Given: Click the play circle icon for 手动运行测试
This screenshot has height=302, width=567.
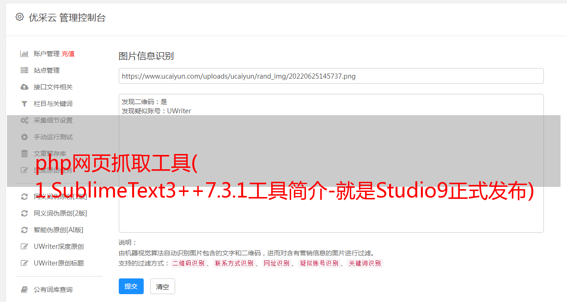Looking at the screenshot, I should tap(24, 137).
